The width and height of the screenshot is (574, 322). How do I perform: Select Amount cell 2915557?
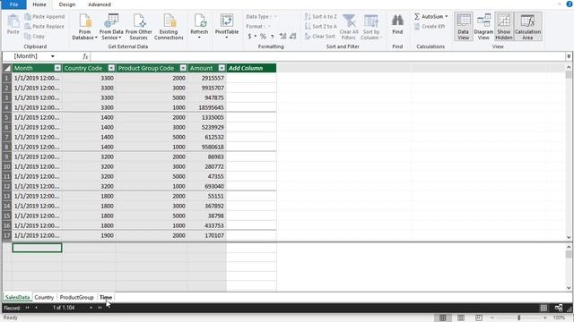[207, 78]
